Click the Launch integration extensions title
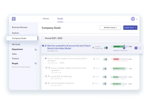The image size is (146, 109). click(x=62, y=83)
